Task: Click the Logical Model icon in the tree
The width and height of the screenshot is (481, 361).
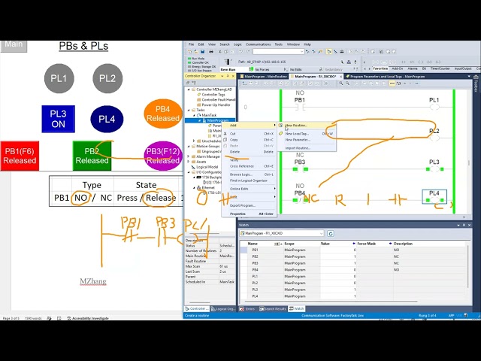Action: pyautogui.click(x=193, y=167)
